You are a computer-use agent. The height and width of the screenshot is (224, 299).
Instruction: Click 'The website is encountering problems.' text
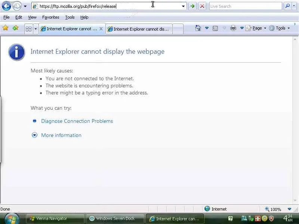pyautogui.click(x=89, y=86)
